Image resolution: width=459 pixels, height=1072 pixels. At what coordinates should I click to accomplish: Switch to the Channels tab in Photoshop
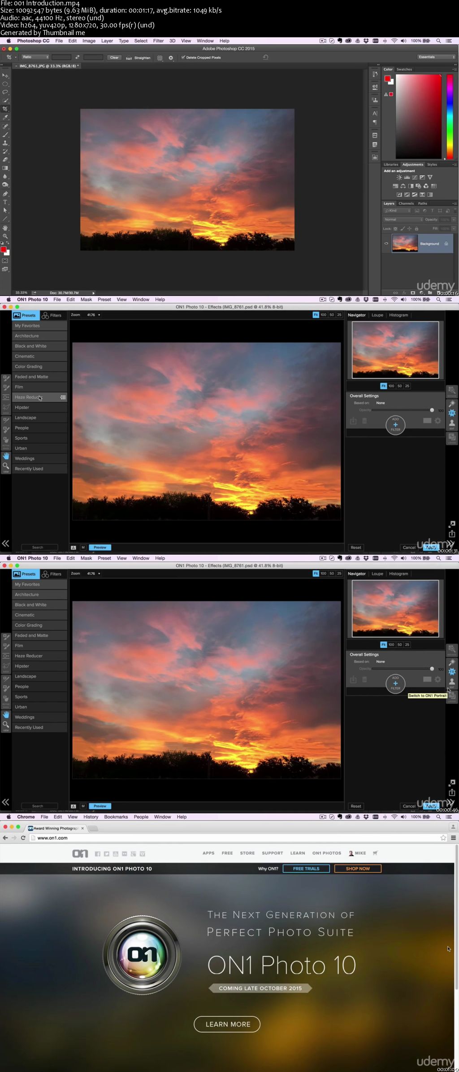point(406,203)
